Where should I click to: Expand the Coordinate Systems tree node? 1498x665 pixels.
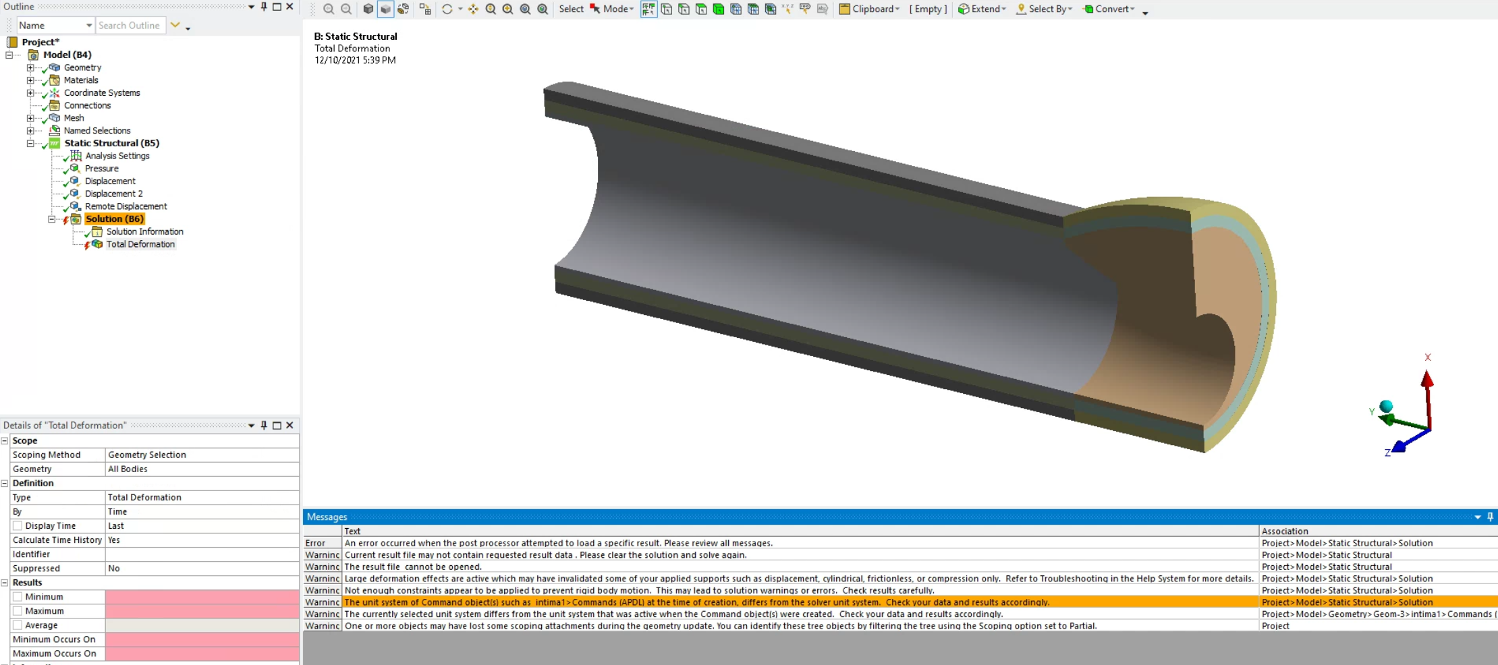(30, 93)
